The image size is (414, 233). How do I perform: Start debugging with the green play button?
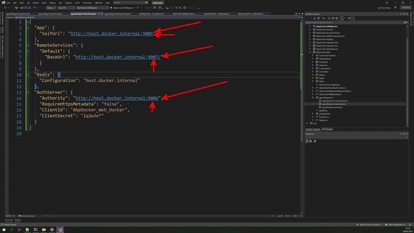point(111,8)
